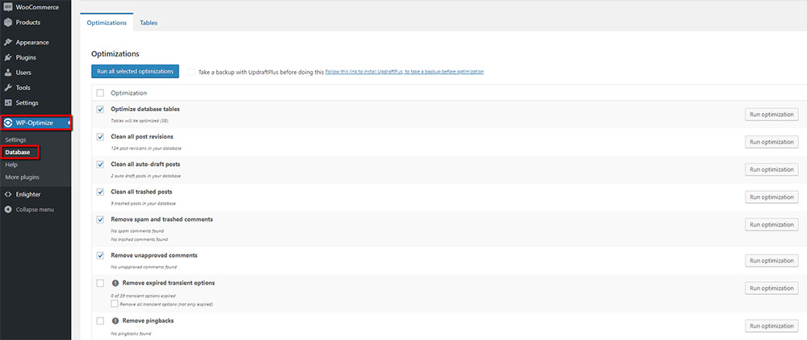Check the Remove pingbacks checkbox
Screen dimensions: 807x340
pos(100,321)
